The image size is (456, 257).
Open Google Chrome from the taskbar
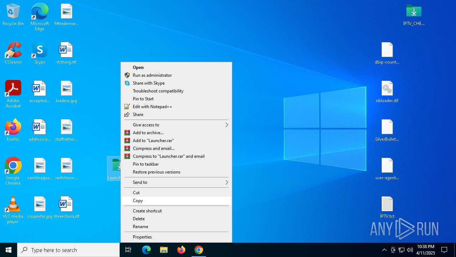[x=199, y=250]
